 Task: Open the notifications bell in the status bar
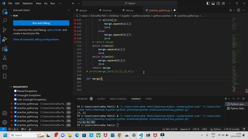(244, 129)
